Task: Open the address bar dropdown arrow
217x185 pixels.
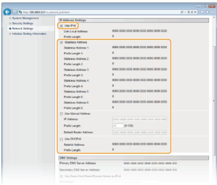Action: click(185, 12)
